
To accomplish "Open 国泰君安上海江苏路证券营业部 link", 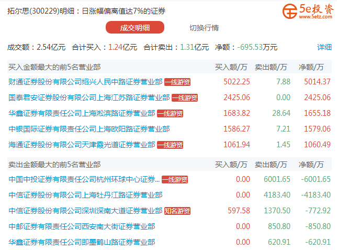I will point(89,97).
